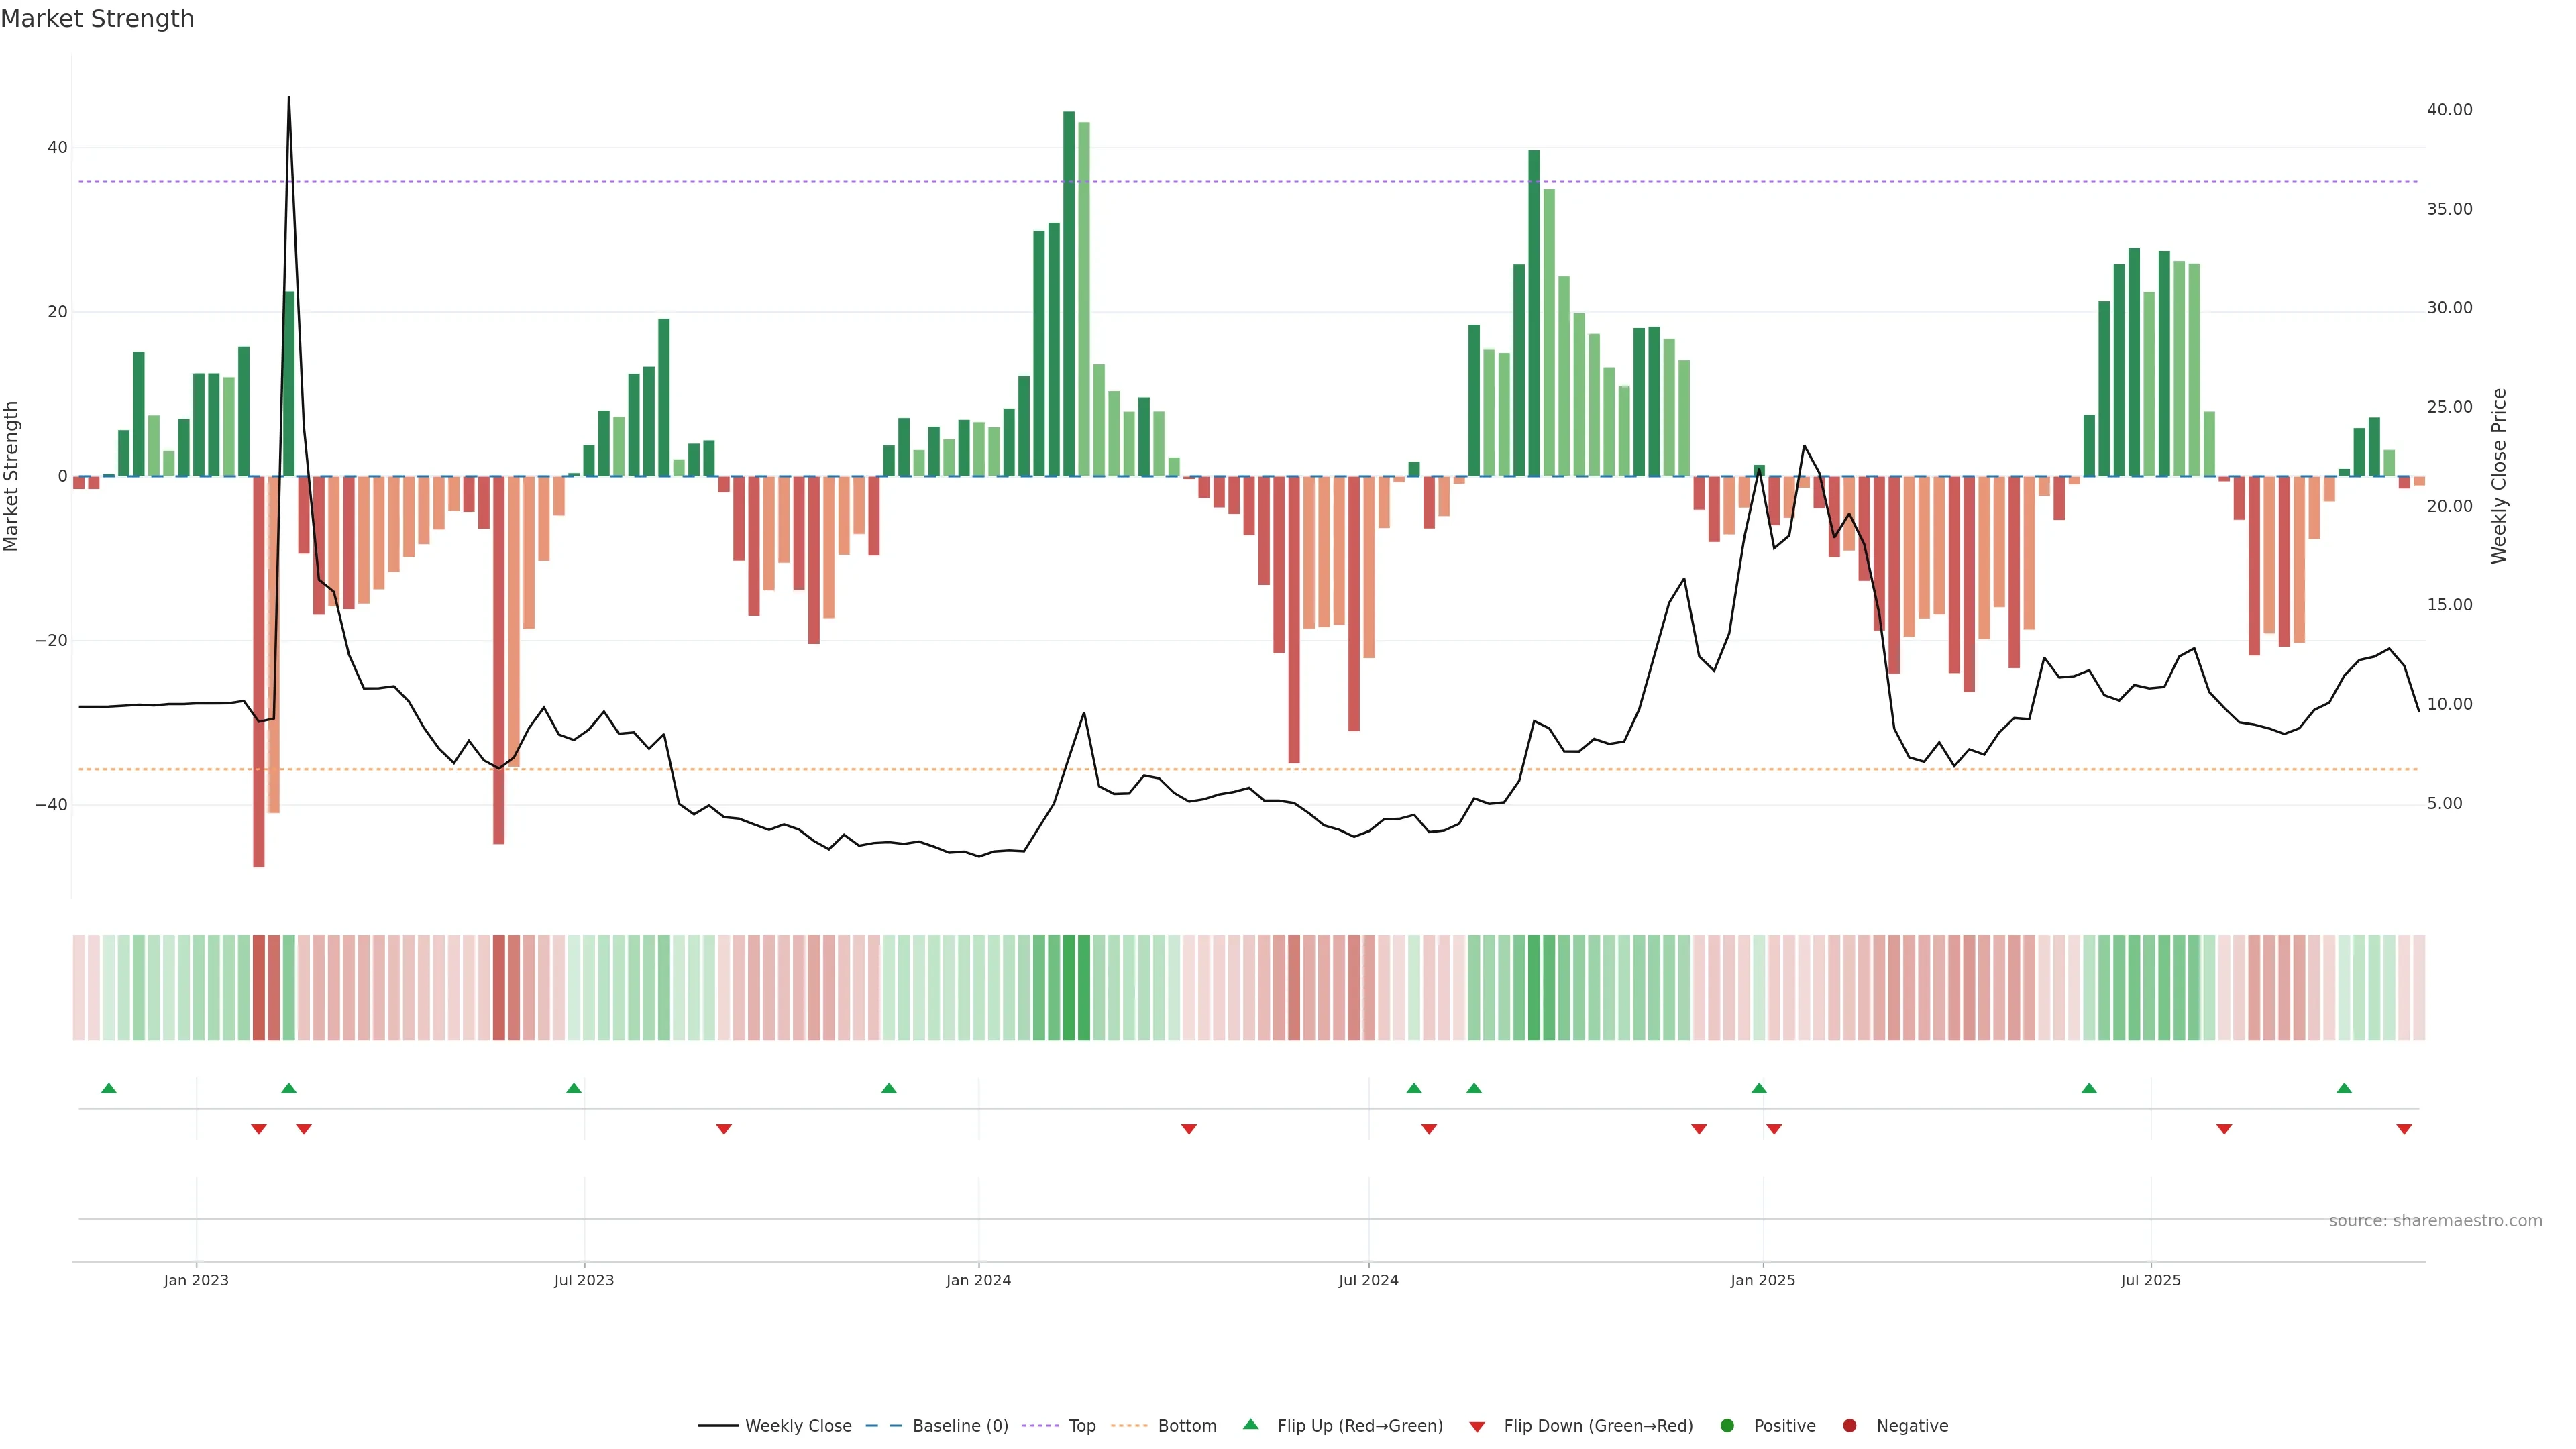2576x1449 pixels.
Task: Click the source sharemaestro.com text
Action: click(x=2435, y=1221)
